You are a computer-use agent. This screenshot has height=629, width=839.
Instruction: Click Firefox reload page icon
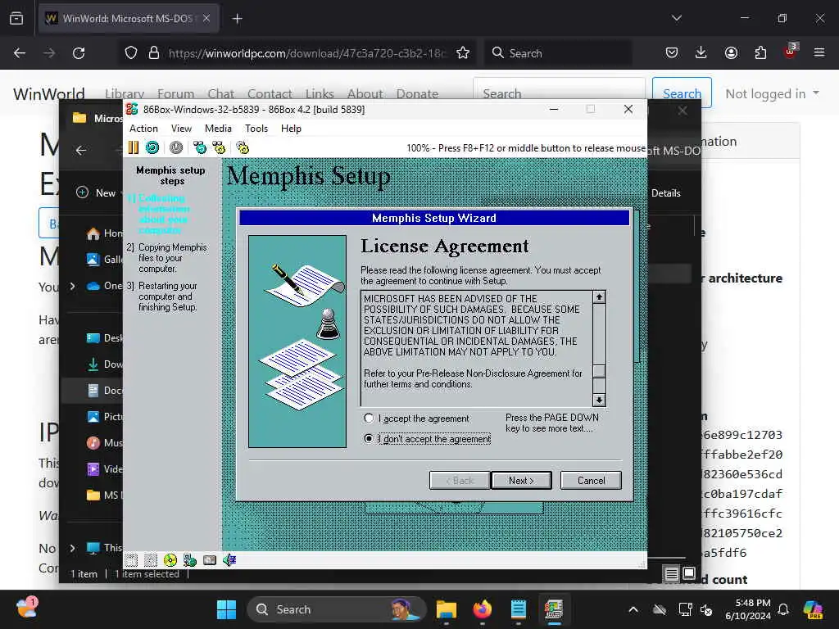point(79,53)
